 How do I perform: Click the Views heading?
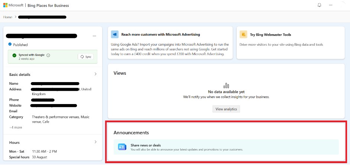tap(120, 73)
